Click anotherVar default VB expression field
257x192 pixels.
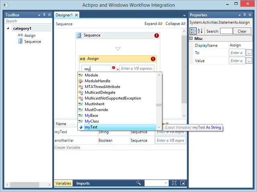pyautogui.click(x=170, y=140)
